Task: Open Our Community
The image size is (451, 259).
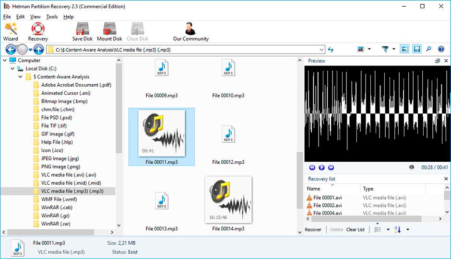Action: click(190, 32)
